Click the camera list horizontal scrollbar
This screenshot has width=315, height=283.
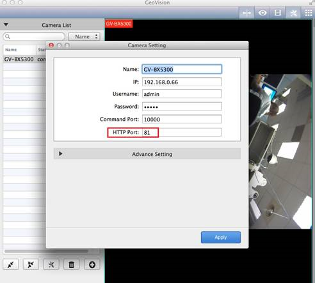click(x=46, y=251)
